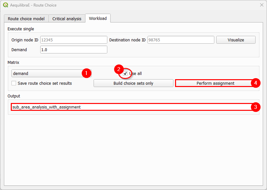
Task: Click the red step marker numbered 2
Action: pyautogui.click(x=118, y=69)
